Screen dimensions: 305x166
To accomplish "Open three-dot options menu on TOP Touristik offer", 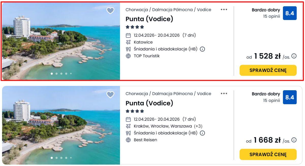I will tap(224, 10).
